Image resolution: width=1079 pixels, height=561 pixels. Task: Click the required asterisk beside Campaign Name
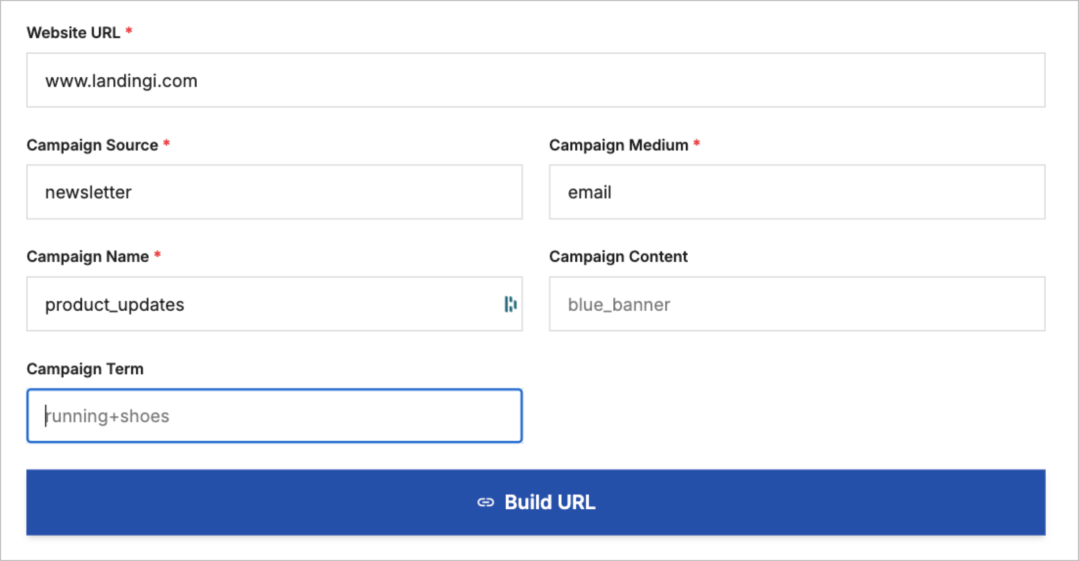coord(157,255)
